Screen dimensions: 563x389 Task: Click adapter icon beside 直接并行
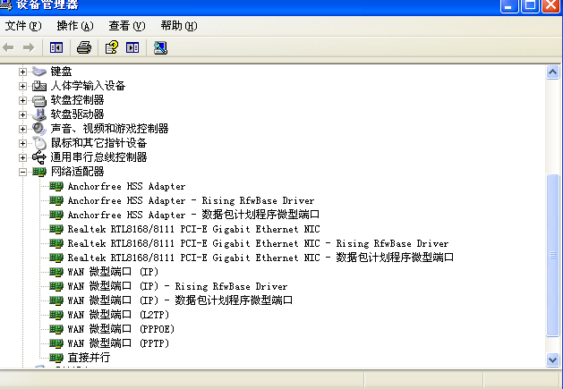click(x=56, y=358)
